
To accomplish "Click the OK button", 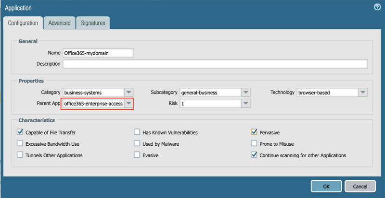I will (326, 186).
